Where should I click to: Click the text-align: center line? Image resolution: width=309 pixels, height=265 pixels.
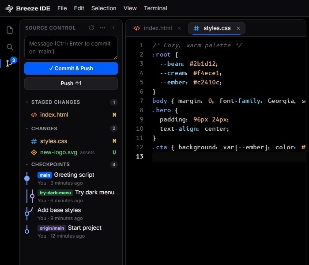coord(194,129)
